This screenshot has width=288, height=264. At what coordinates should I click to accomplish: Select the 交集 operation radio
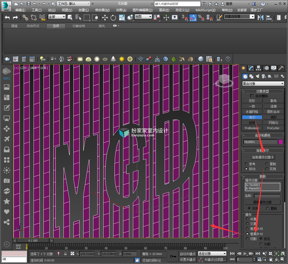tap(247, 224)
